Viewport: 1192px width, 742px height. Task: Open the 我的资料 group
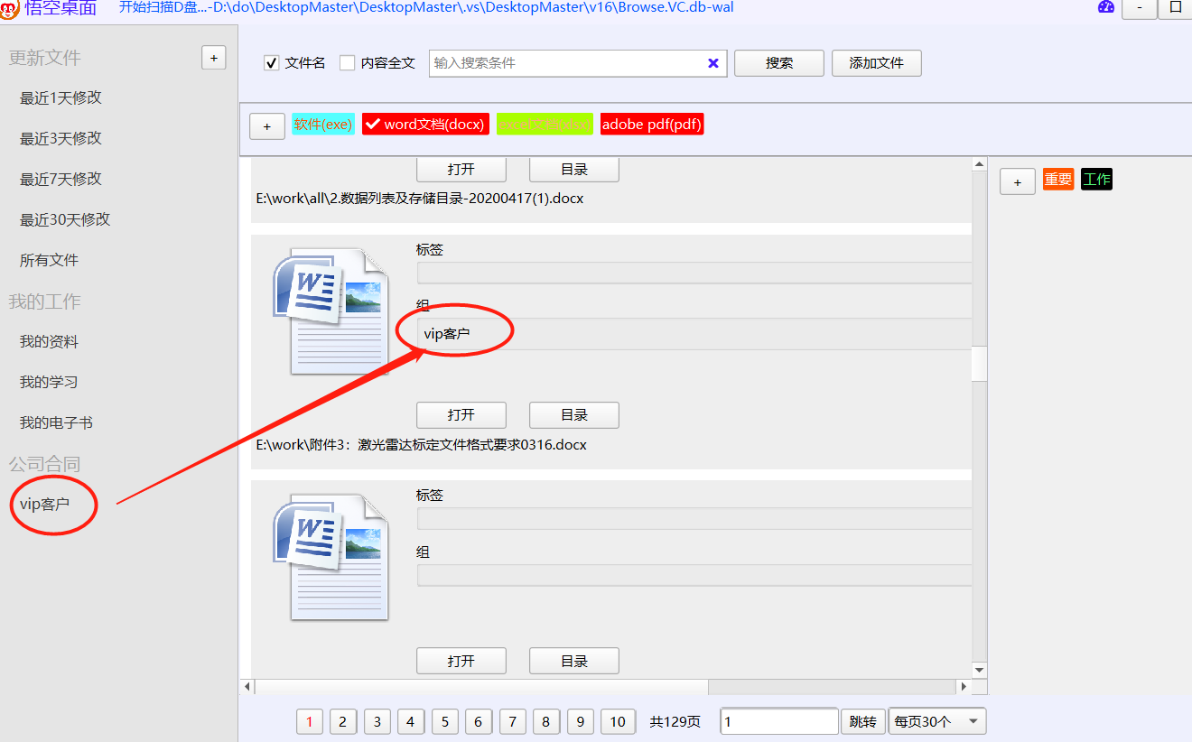tap(50, 341)
